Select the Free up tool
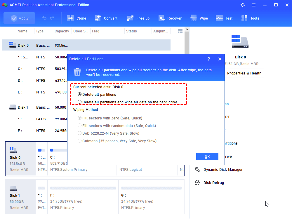This screenshot has height=219, width=292. pos(131,18)
